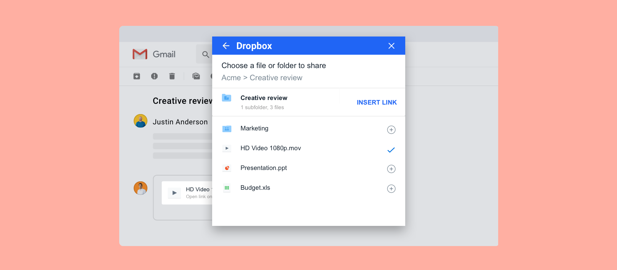The image size is (617, 270).
Task: Click the Presentation.ppt file icon
Action: (227, 168)
